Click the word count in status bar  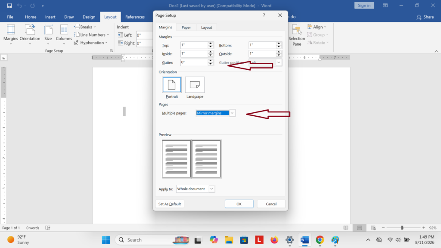point(33,228)
